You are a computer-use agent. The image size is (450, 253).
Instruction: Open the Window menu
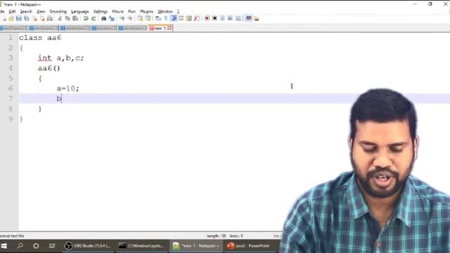[165, 11]
